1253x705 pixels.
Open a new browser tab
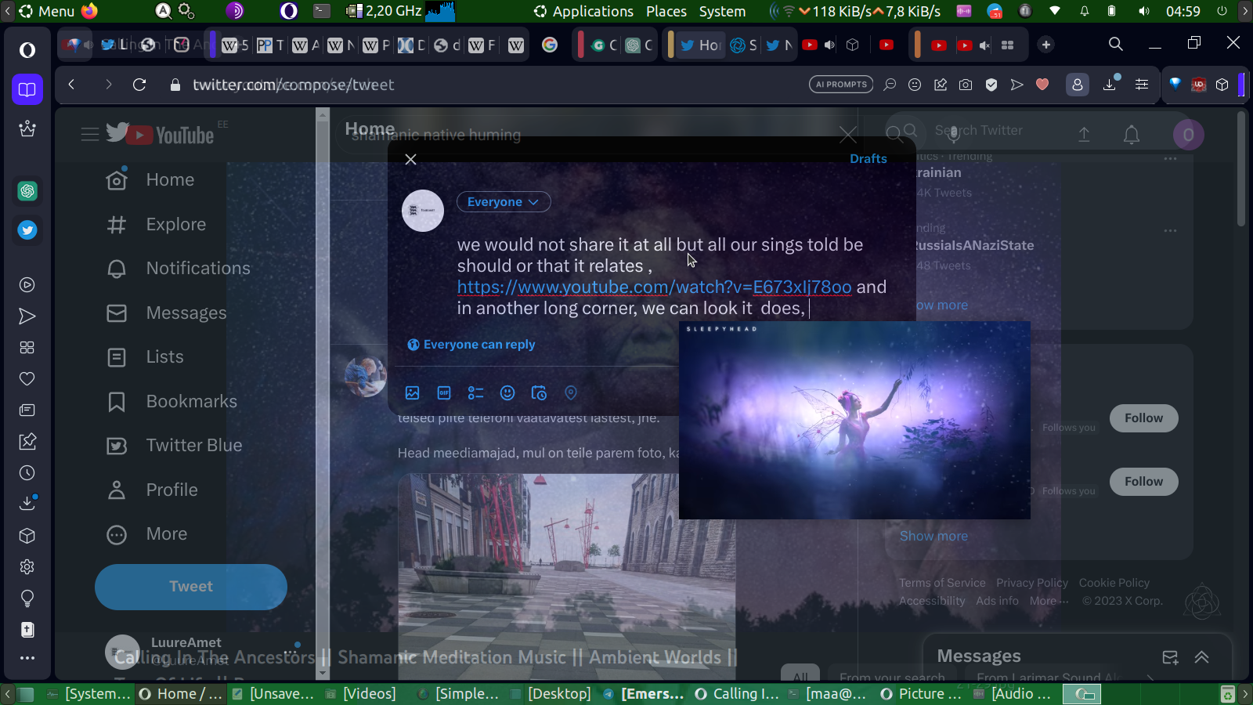pos(1046,45)
